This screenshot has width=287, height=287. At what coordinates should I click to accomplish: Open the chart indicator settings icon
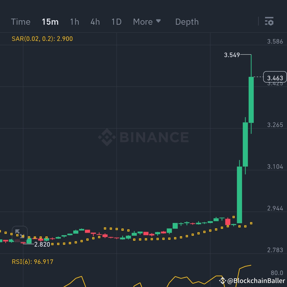(269, 22)
